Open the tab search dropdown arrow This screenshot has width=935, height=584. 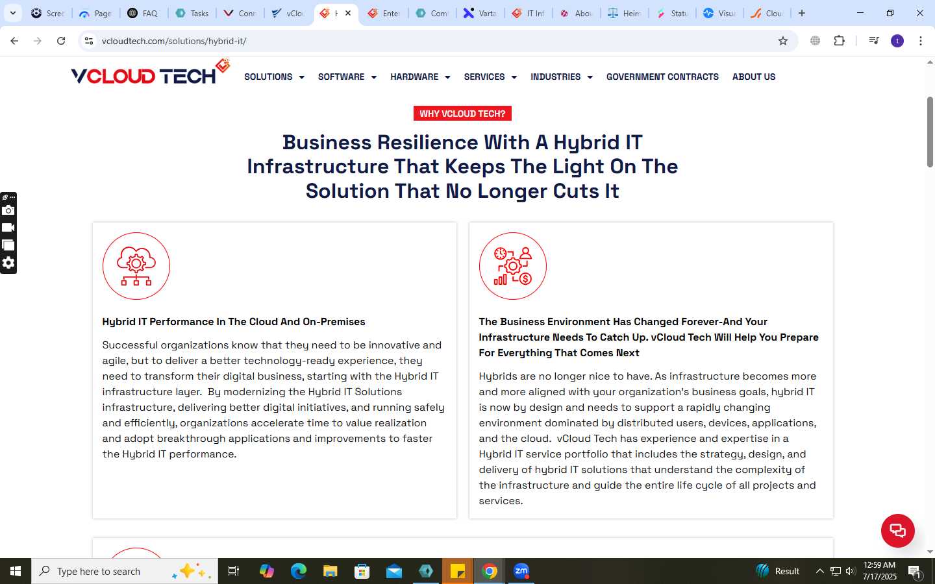[12, 13]
